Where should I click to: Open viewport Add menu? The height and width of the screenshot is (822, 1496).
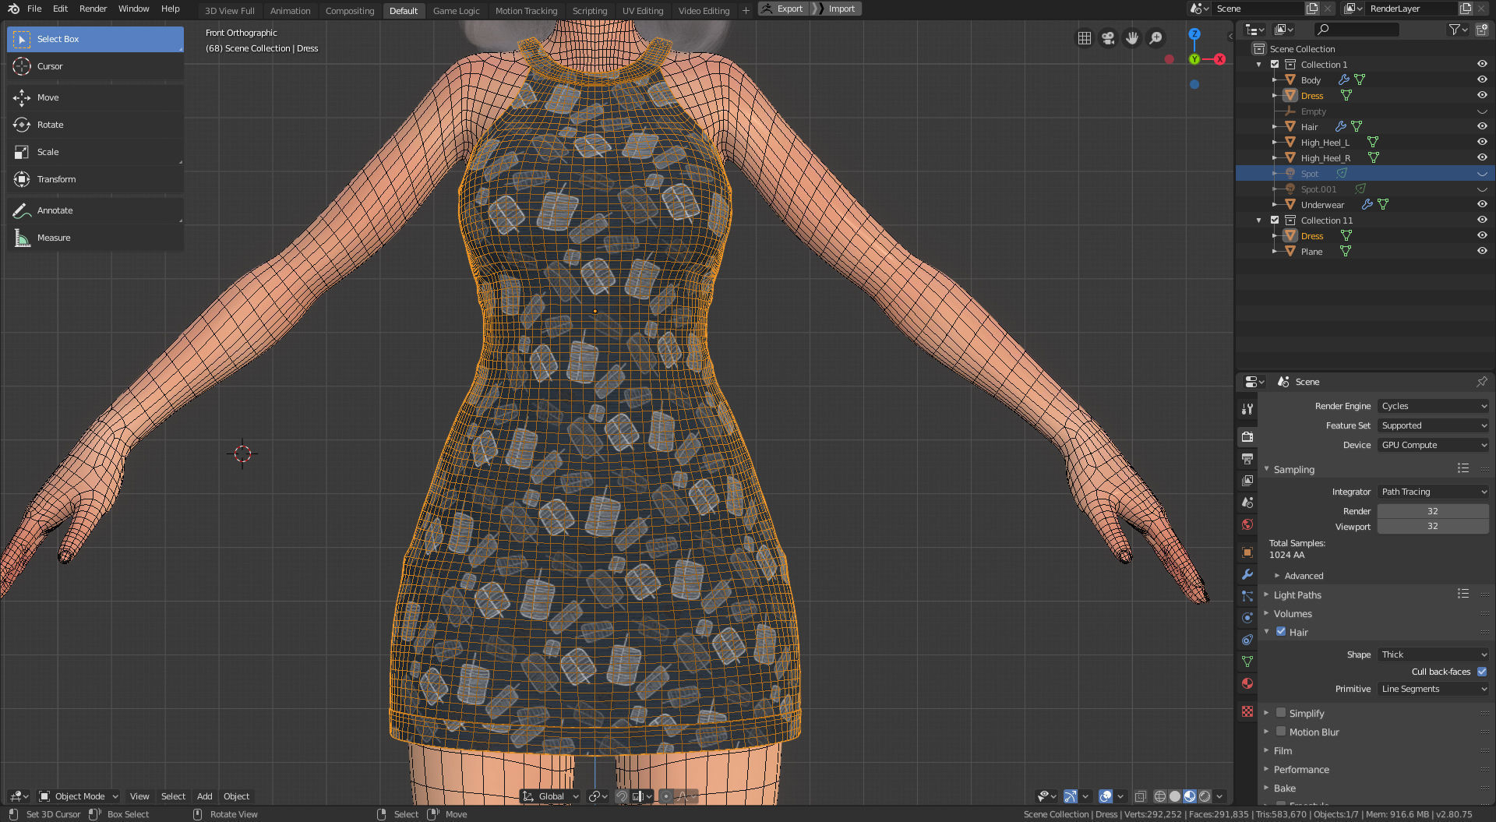(204, 796)
